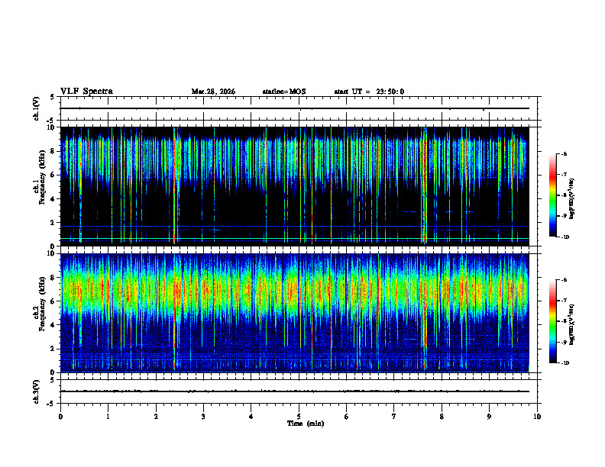The image size is (605, 467).
Task: Click the "-6" label on ch.1 color scale
Action: [564, 154]
